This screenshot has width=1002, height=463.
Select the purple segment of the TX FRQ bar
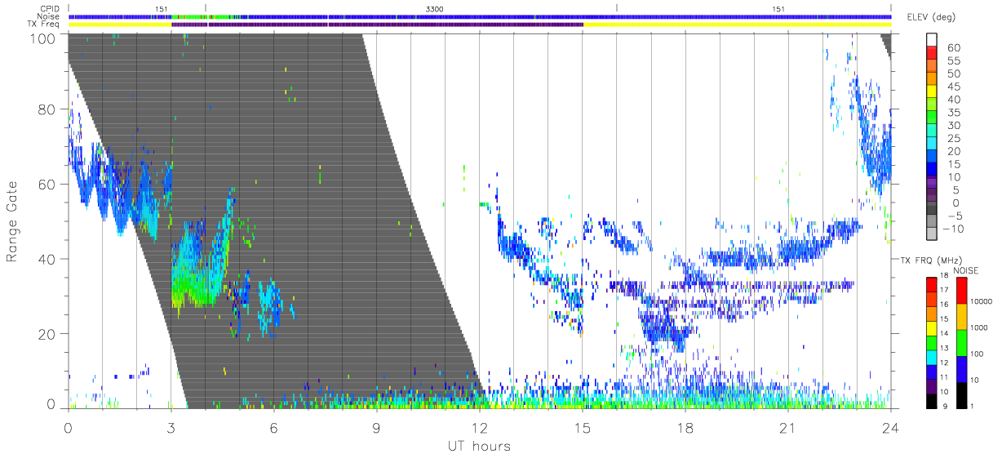click(x=931, y=385)
